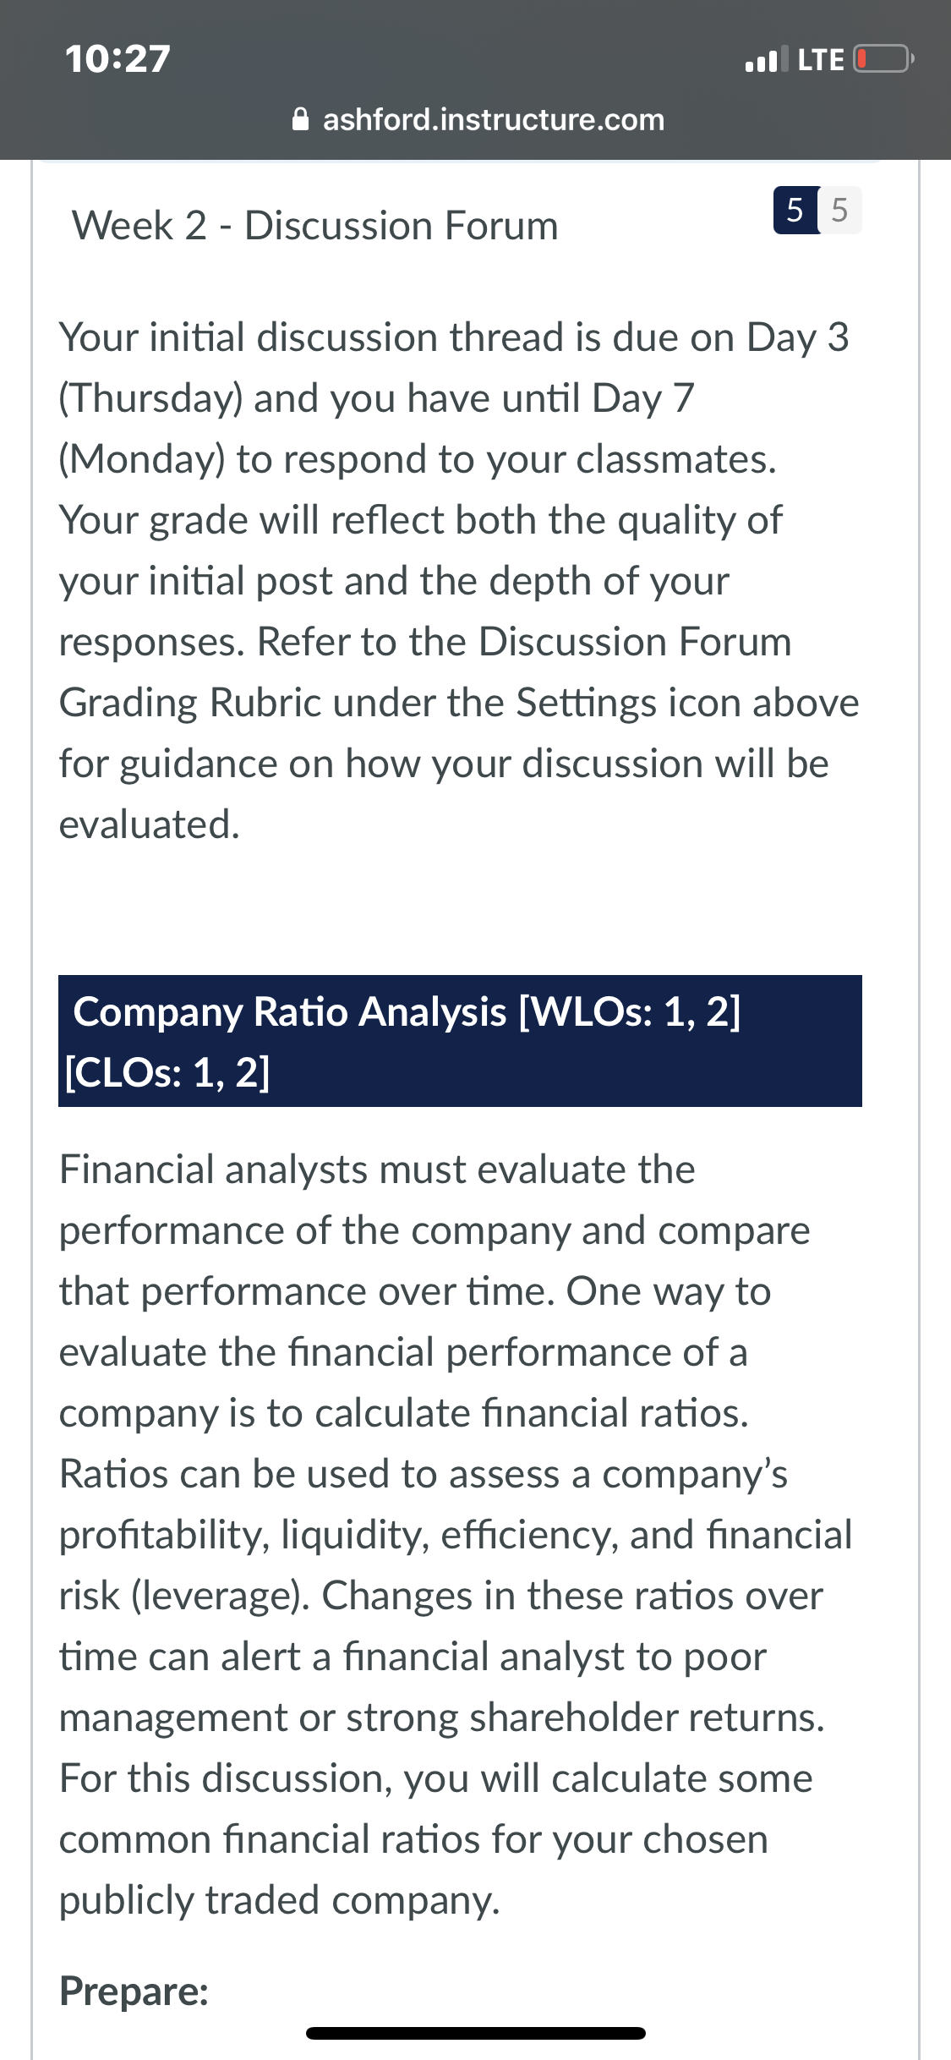Tap the 10:27 clock in status bar
951x2060 pixels.
point(118,59)
